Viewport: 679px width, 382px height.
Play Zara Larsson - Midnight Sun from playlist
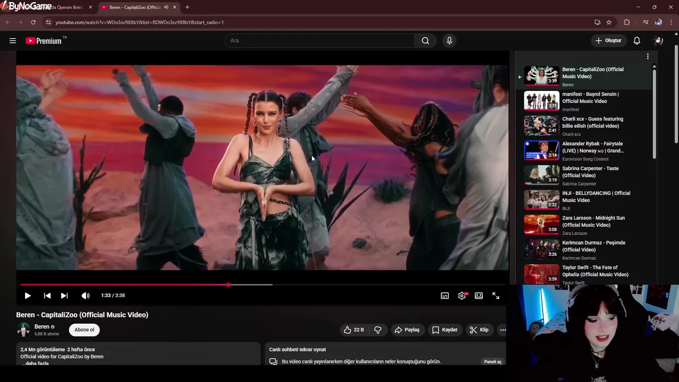(585, 225)
